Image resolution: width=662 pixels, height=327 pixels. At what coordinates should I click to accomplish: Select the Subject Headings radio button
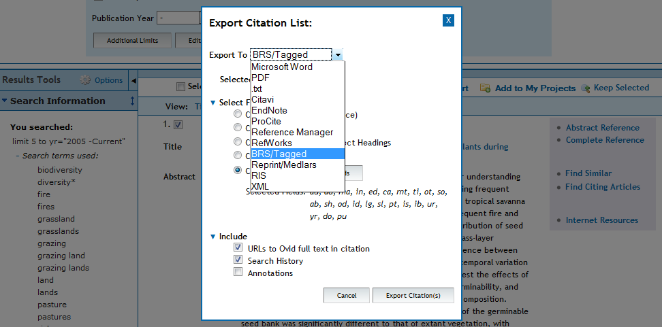point(238,141)
